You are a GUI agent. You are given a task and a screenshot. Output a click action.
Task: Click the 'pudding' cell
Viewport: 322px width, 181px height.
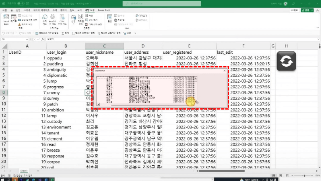point(66,64)
